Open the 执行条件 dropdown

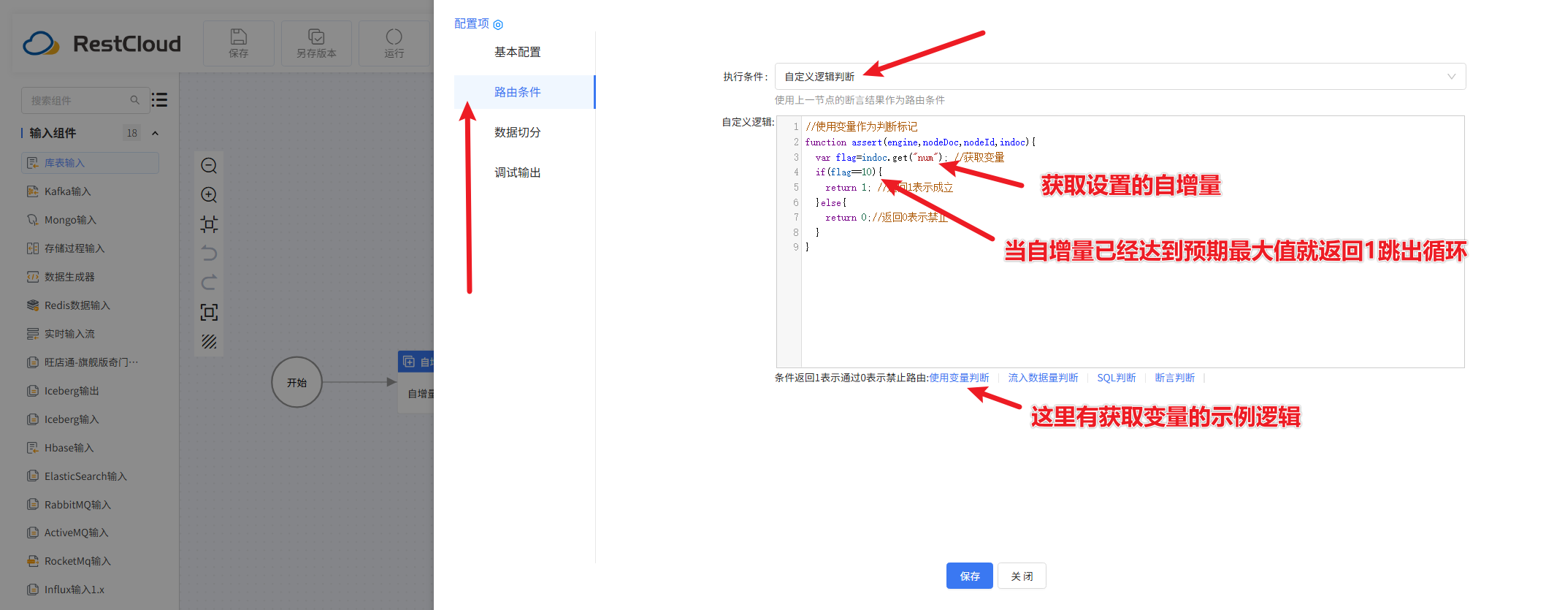1120,77
